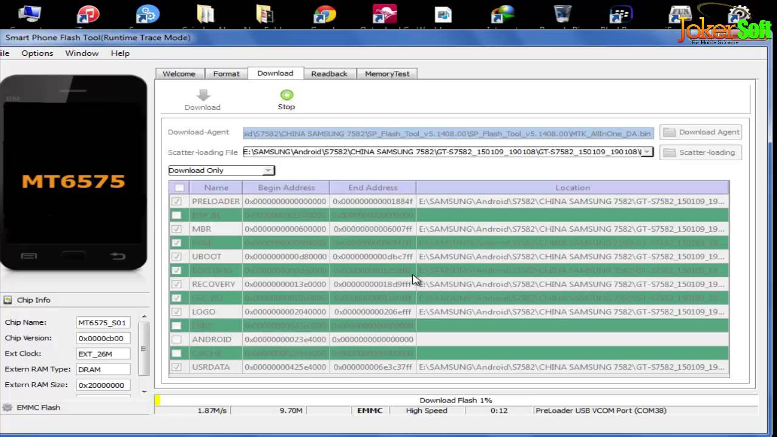Click the Download Flash 1% progress bar
777x437 pixels.
455,400
